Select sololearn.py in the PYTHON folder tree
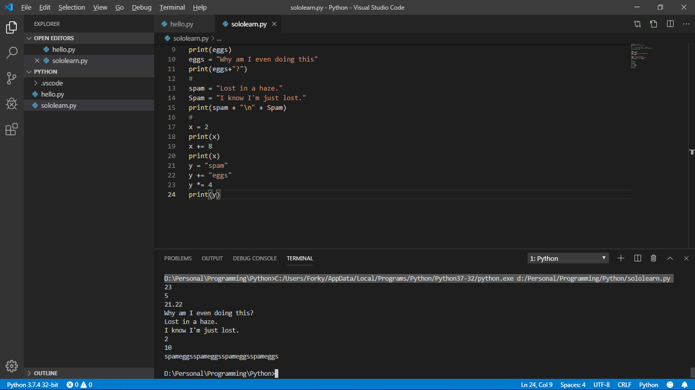The height and width of the screenshot is (390, 695). click(x=89, y=105)
